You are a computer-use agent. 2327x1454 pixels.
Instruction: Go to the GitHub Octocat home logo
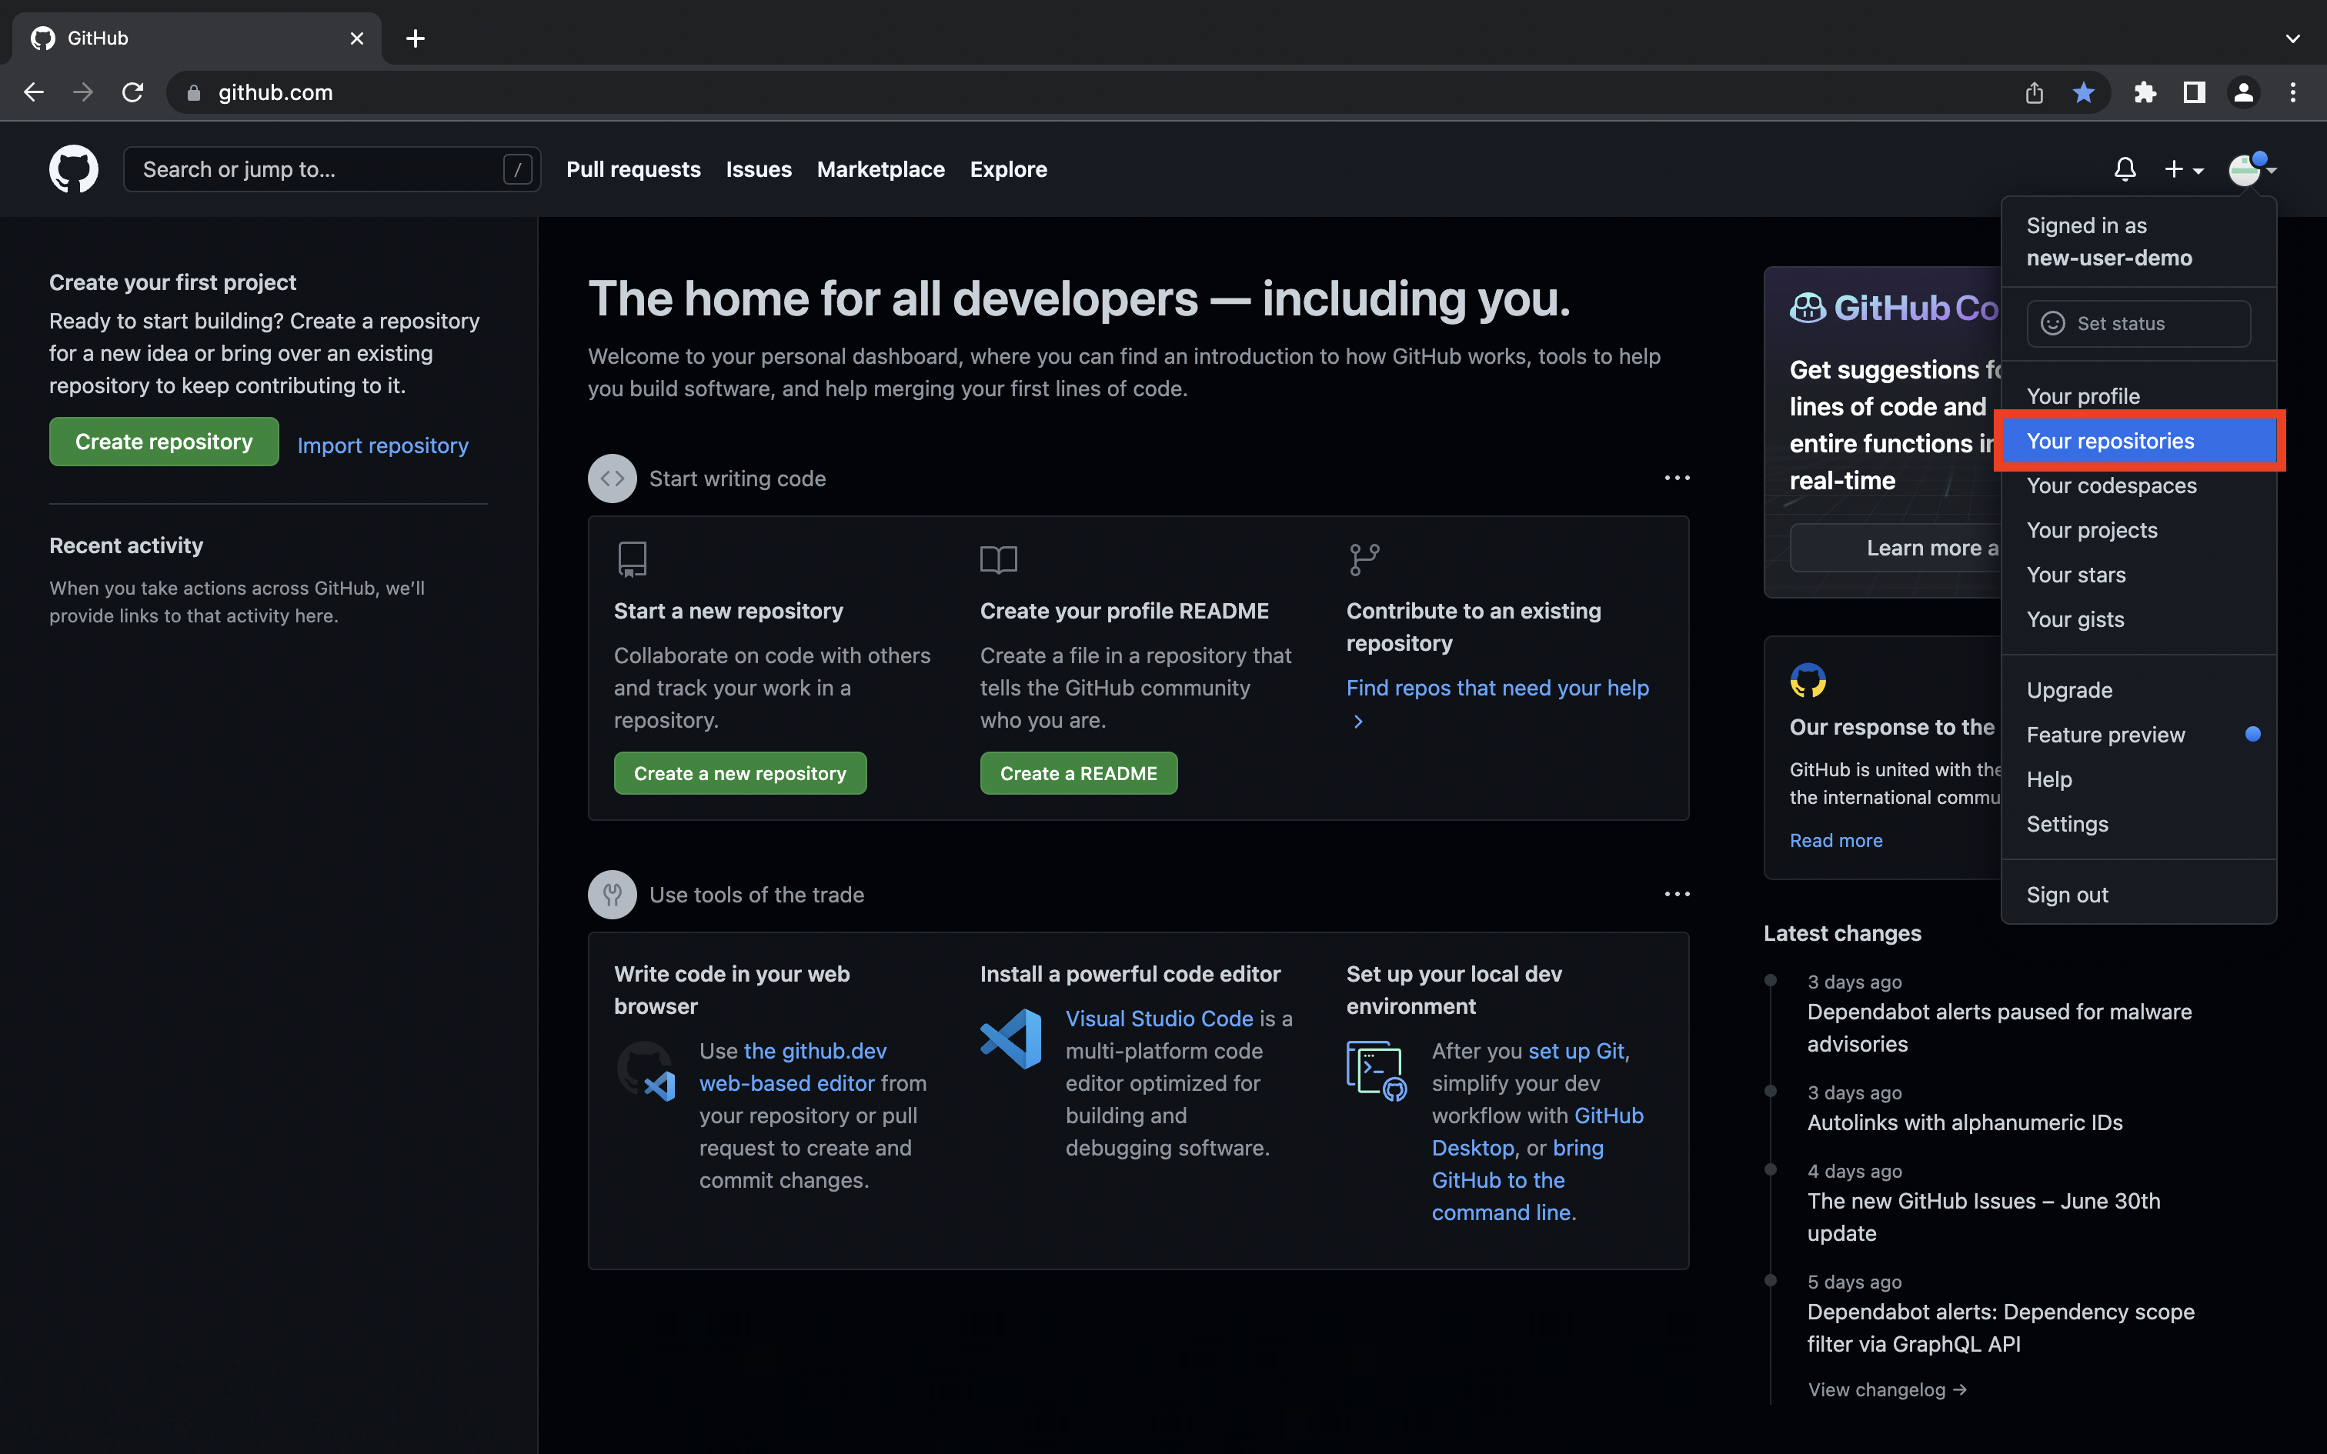[73, 169]
